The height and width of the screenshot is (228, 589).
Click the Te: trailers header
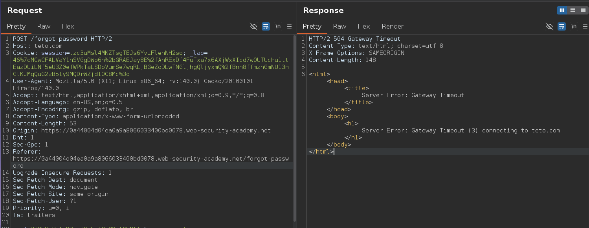(34, 215)
